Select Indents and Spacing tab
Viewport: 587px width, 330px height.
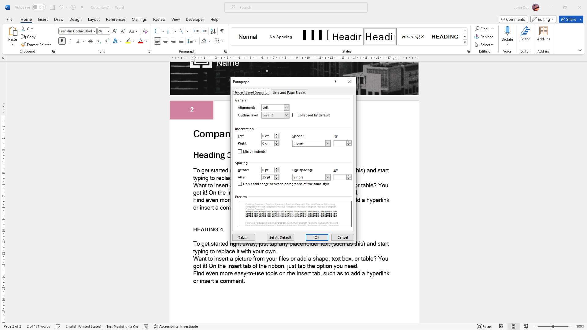click(251, 92)
